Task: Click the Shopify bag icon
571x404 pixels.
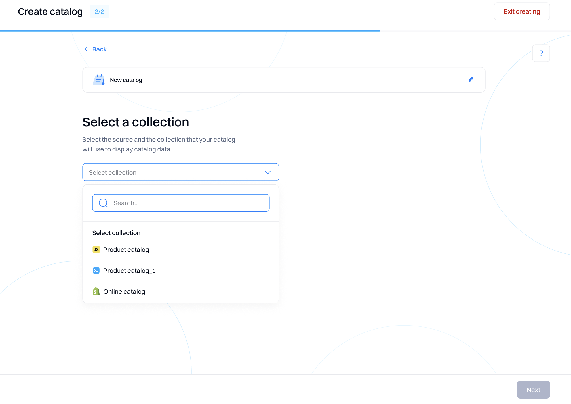Action: pos(96,291)
